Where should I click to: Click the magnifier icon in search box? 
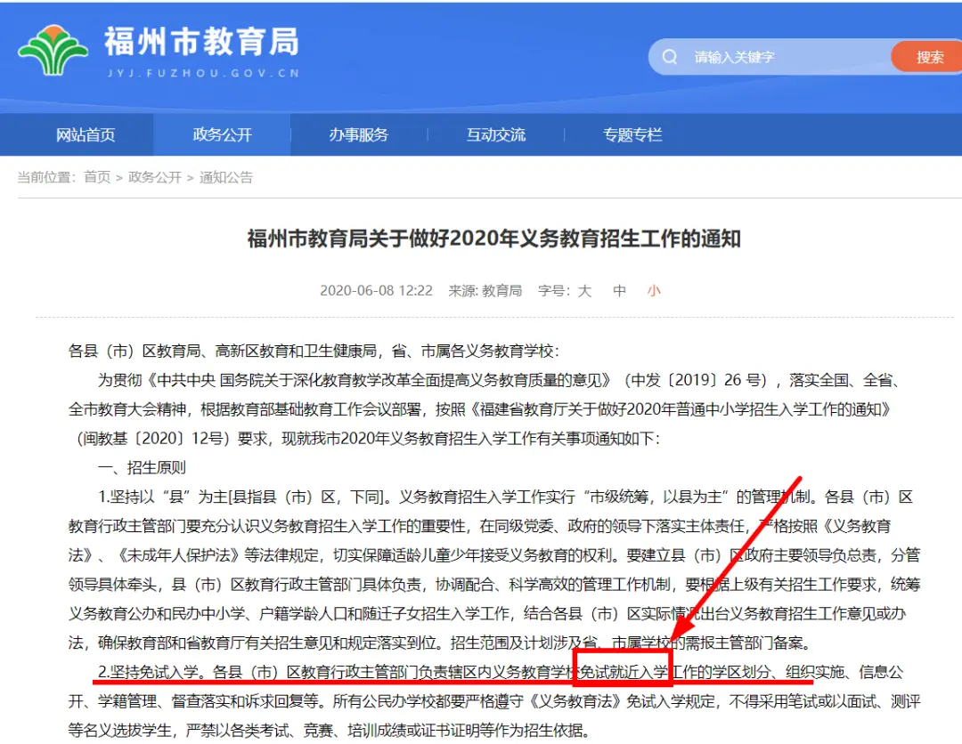(x=669, y=57)
